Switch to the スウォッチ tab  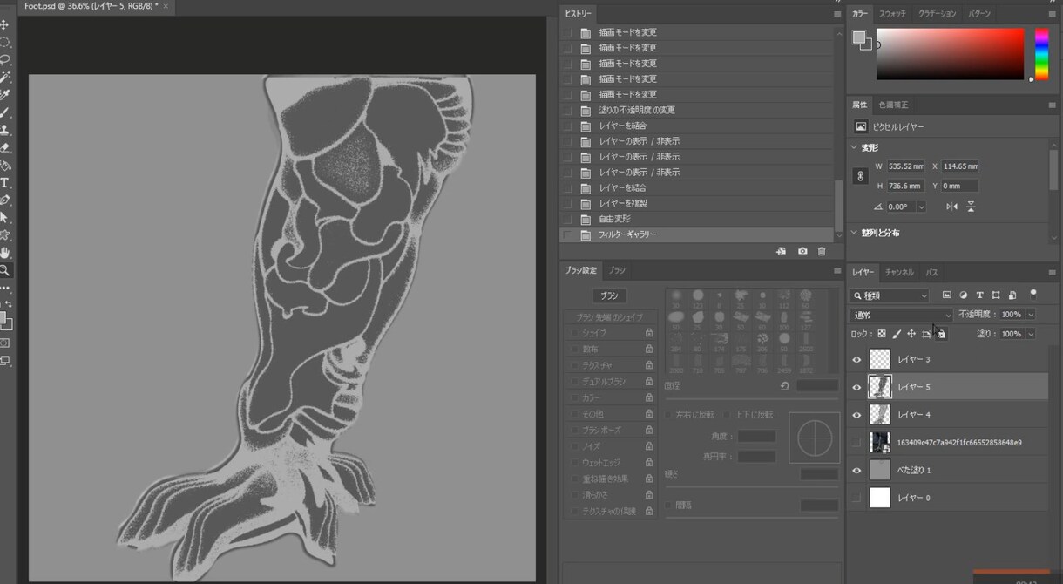coord(892,14)
